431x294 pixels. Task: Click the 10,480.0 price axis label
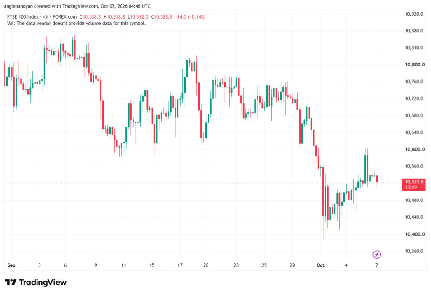(x=414, y=200)
